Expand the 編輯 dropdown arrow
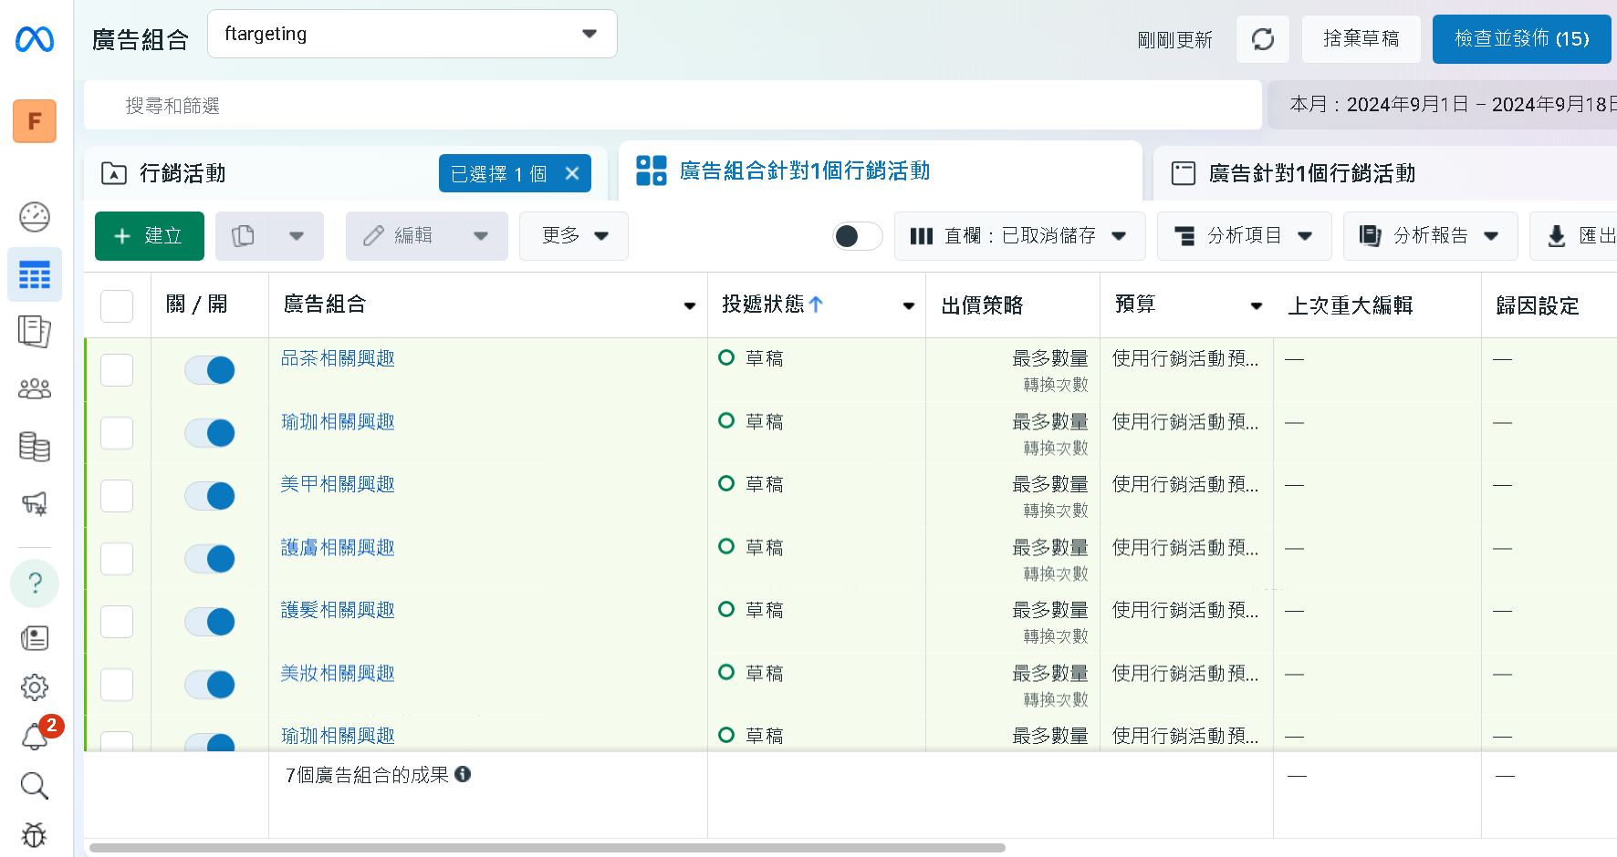Image resolution: width=1617 pixels, height=857 pixels. click(x=481, y=236)
